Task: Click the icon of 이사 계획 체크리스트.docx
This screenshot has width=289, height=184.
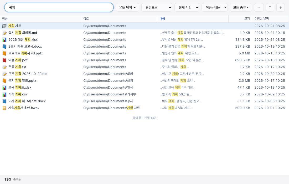Action: [4, 101]
